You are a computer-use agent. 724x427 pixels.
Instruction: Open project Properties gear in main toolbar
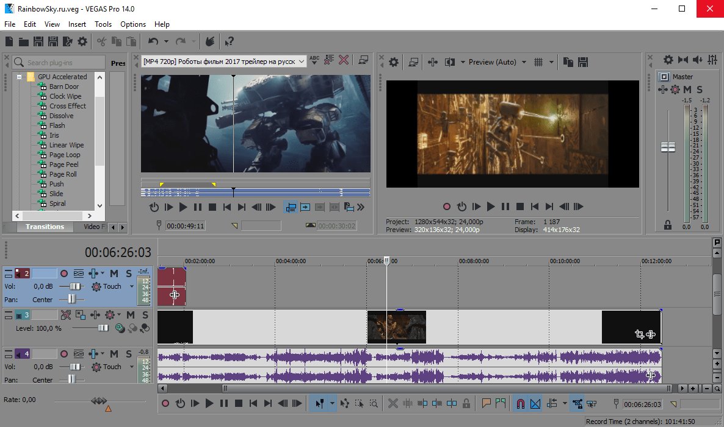[82, 41]
